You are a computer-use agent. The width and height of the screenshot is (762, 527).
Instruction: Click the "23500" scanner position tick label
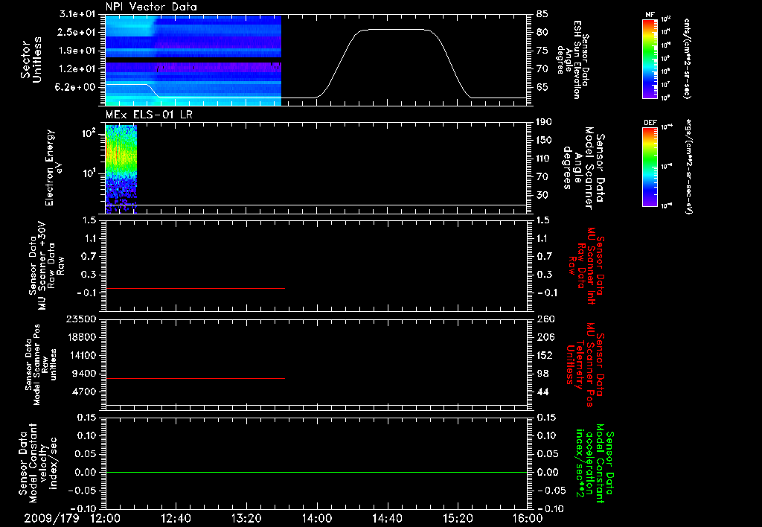(x=81, y=319)
